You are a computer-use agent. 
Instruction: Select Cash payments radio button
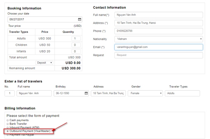pos(8,120)
